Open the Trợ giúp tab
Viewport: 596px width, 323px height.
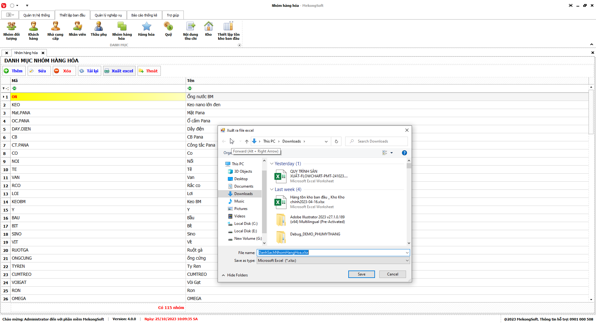pos(173,15)
